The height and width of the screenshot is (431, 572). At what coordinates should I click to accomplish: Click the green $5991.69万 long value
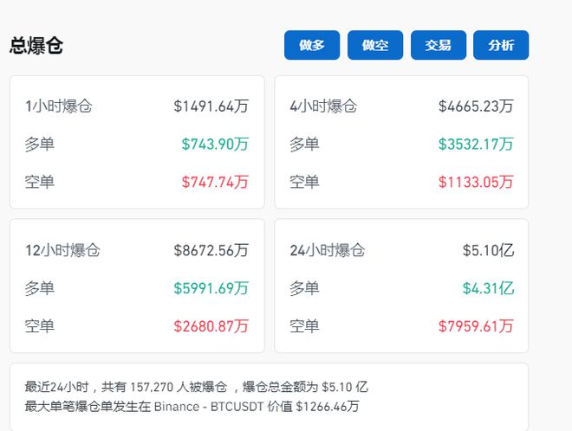[211, 288]
